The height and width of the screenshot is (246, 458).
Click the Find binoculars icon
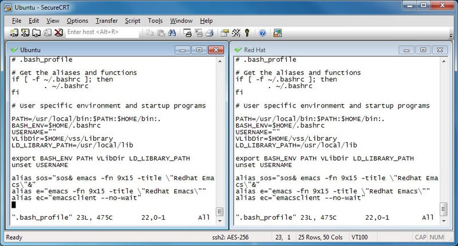(172, 33)
